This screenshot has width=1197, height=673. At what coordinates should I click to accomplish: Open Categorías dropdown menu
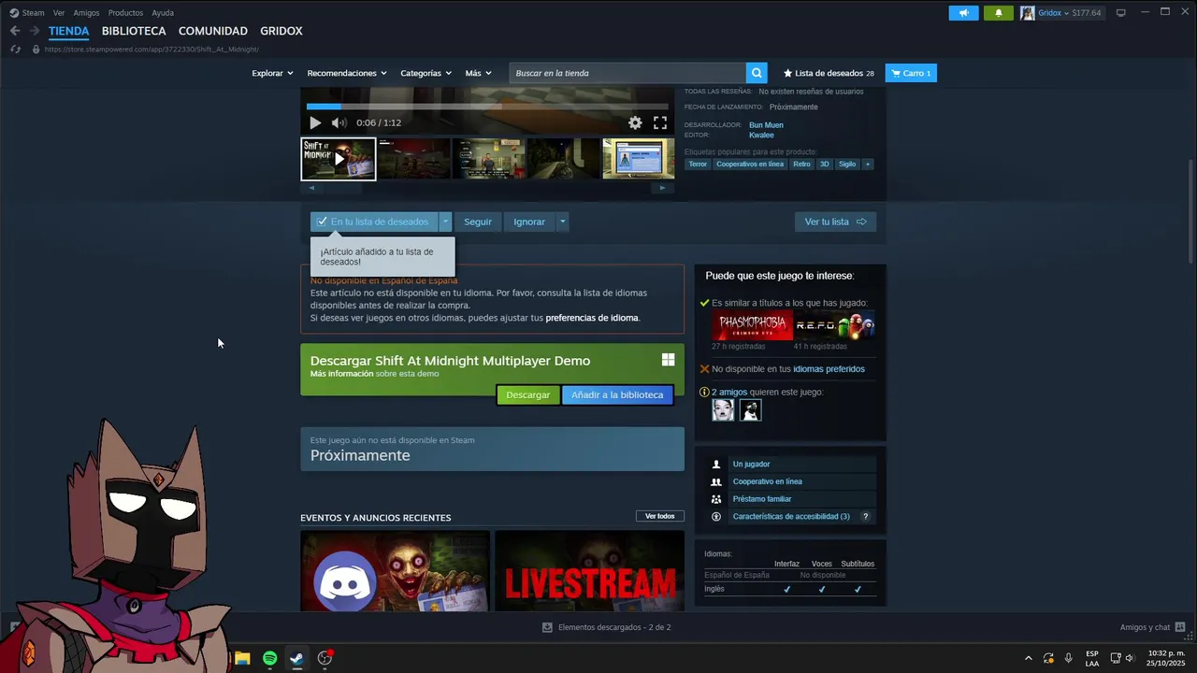pos(425,73)
